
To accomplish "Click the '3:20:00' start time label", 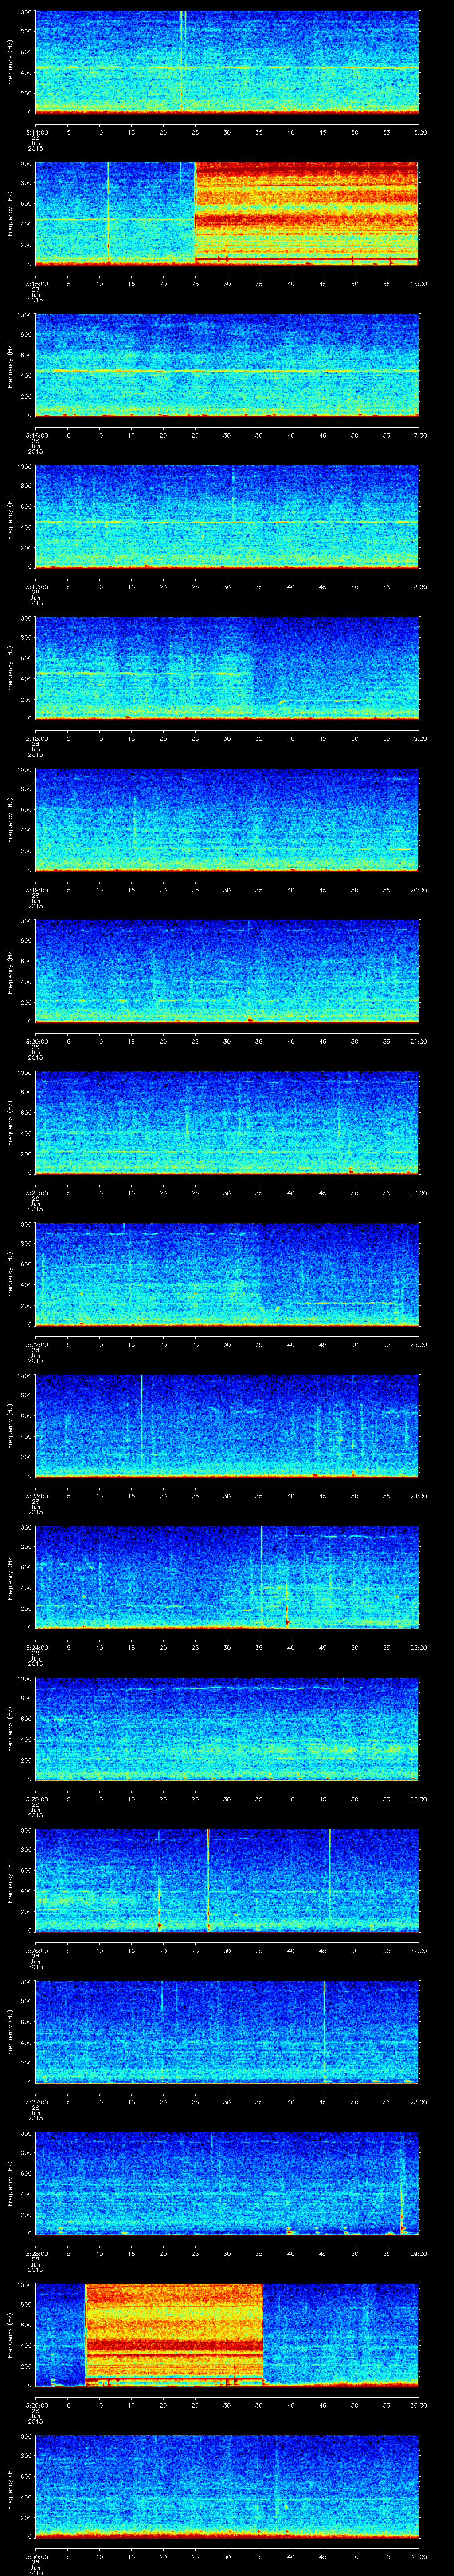I will [x=36, y=1041].
